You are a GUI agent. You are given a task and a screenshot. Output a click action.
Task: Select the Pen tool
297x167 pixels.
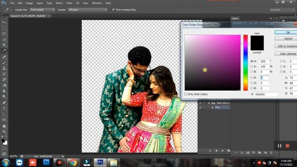(x=4, y=103)
